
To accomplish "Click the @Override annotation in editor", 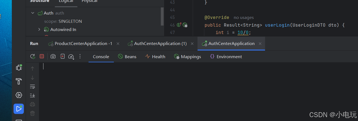I will click(217, 18).
